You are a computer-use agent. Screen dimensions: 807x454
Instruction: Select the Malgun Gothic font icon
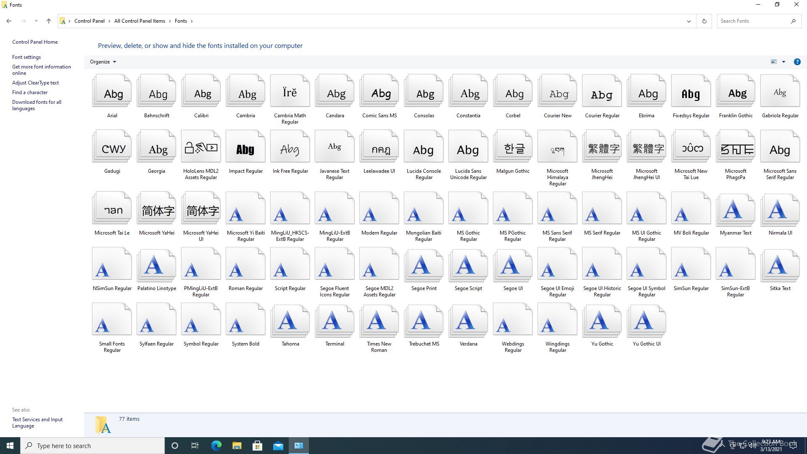[513, 148]
